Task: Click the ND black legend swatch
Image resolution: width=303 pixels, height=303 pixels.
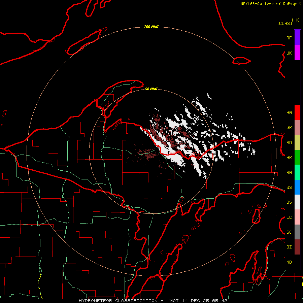Action: tap(297, 262)
